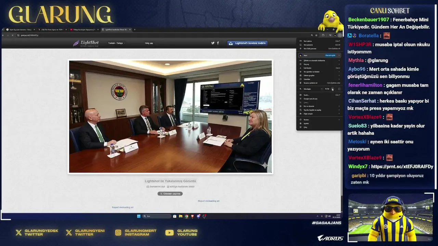The image size is (438, 246).
Task: Switch to the YouTube Yılbaşı Kurabiyesi tab
Action: pos(84,30)
